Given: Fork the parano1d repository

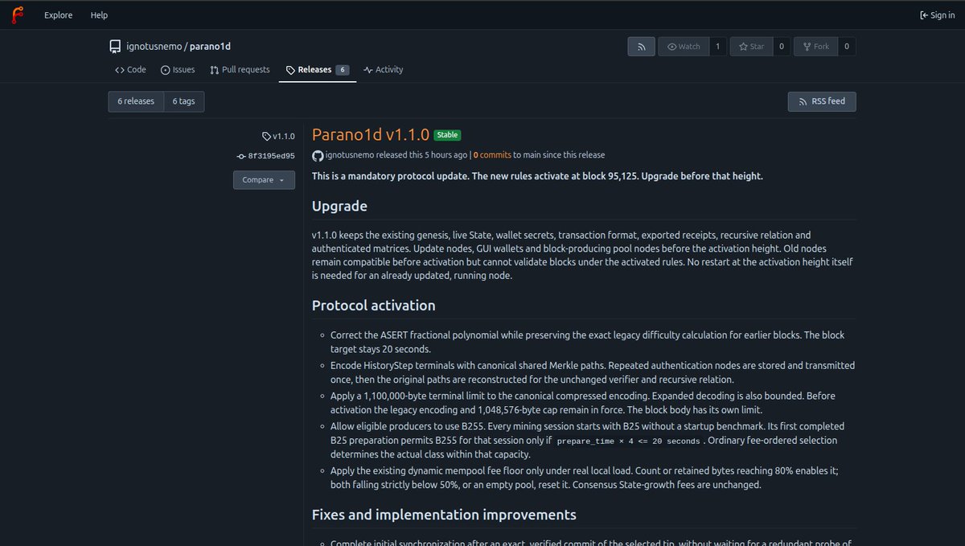Looking at the screenshot, I should click(x=815, y=47).
